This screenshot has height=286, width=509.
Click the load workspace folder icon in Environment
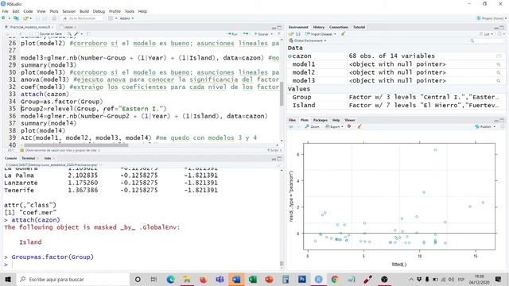pyautogui.click(x=291, y=34)
